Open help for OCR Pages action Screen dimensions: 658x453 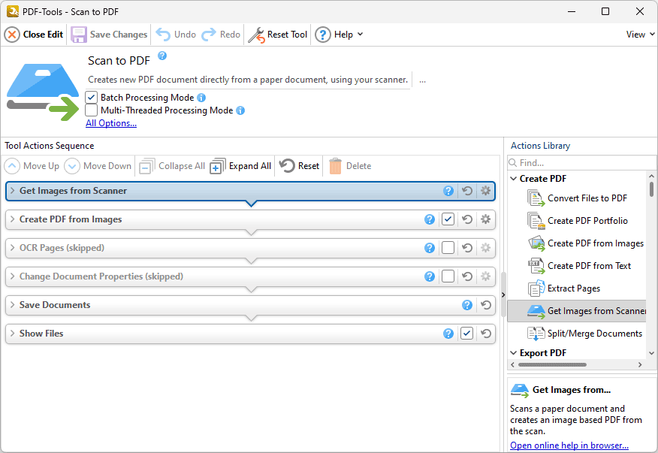click(x=430, y=248)
